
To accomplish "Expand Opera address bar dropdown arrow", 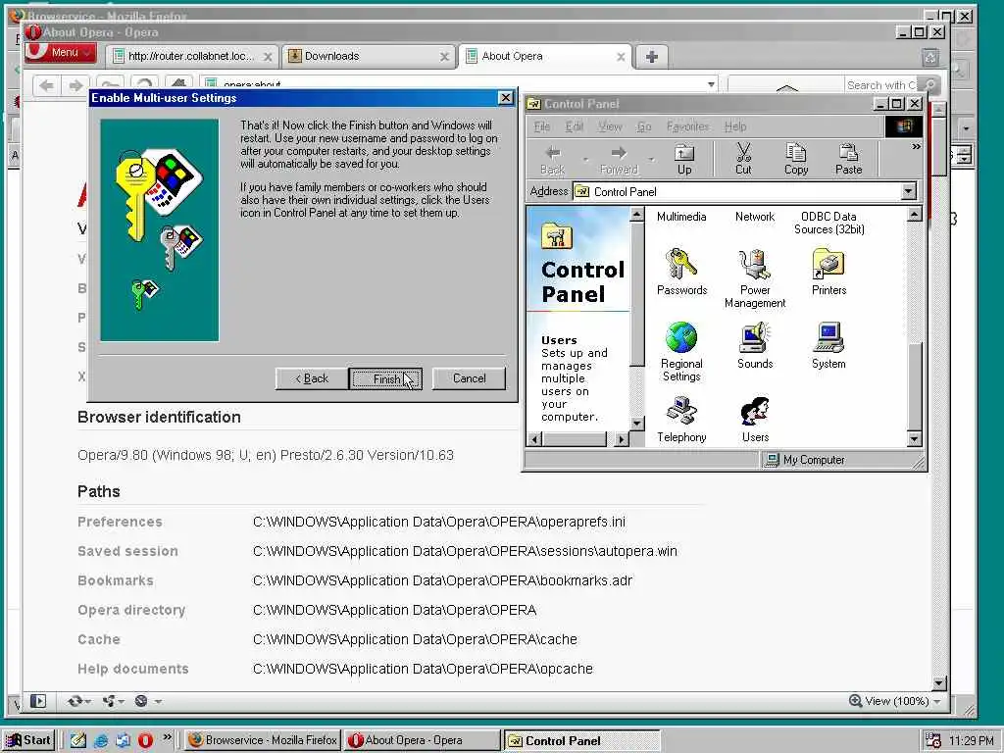I will pyautogui.click(x=711, y=84).
